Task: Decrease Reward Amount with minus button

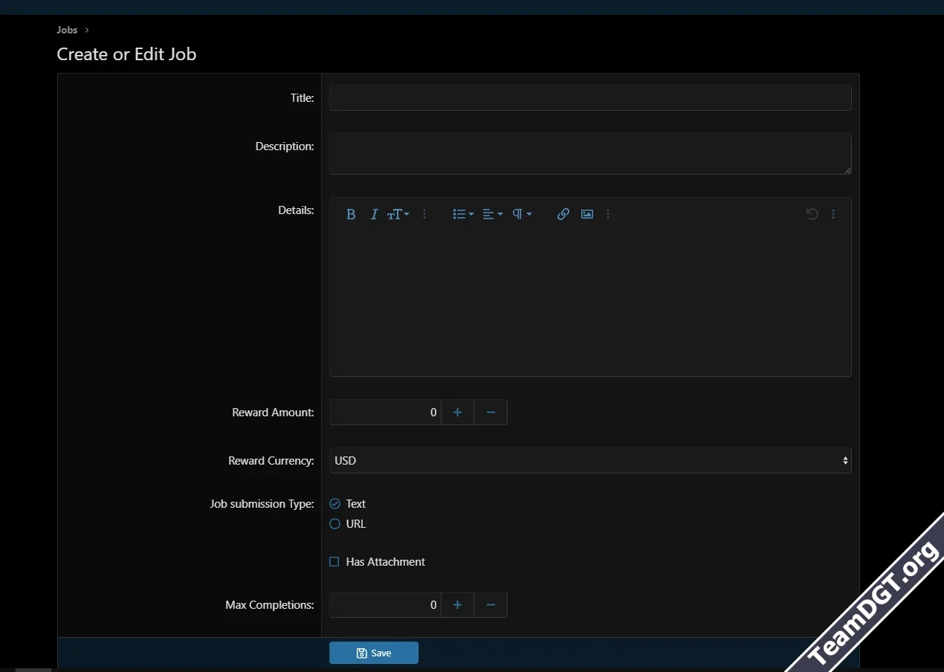Action: (x=491, y=413)
